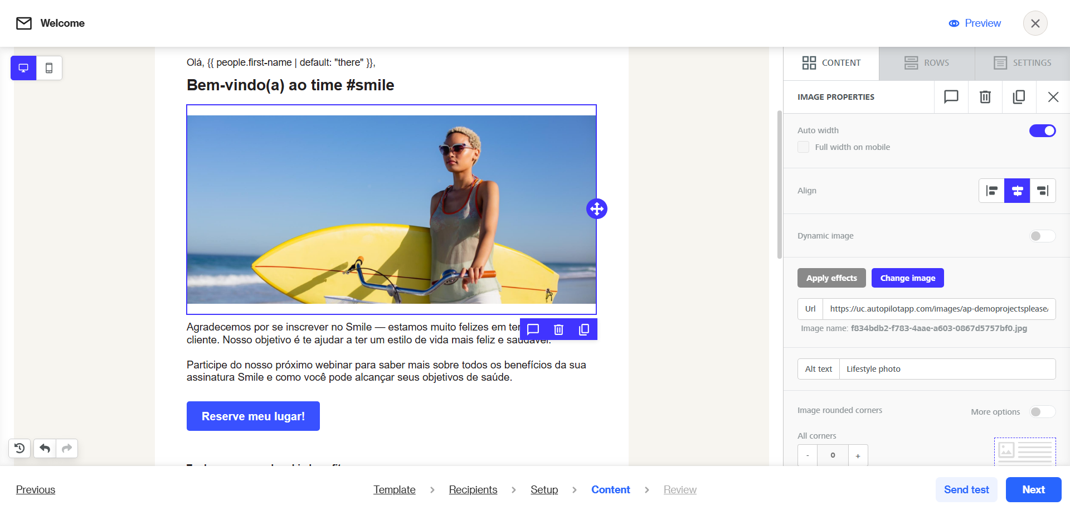Click the Alt text input field
The width and height of the screenshot is (1070, 510).
pyautogui.click(x=947, y=369)
